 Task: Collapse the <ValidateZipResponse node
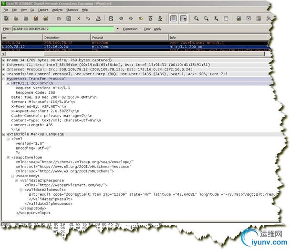(x=17, y=180)
